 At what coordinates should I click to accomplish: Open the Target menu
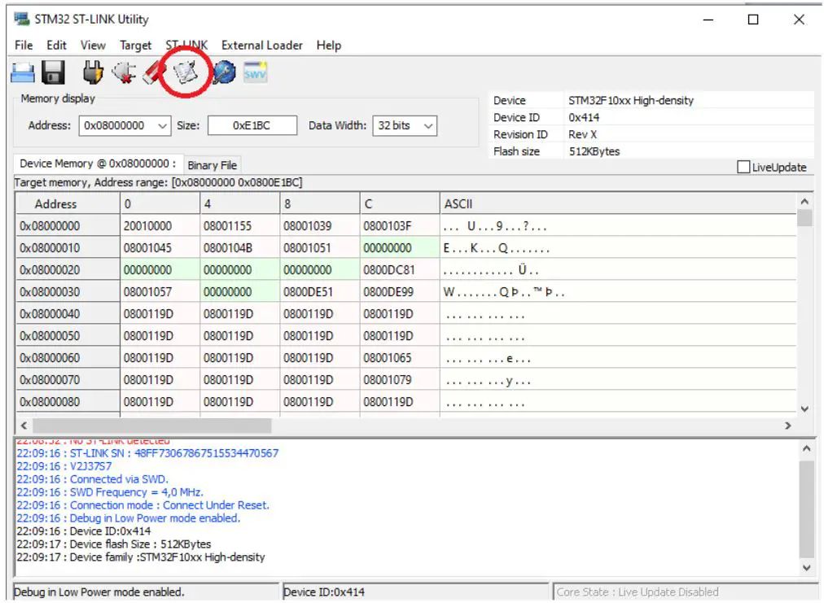pyautogui.click(x=134, y=45)
